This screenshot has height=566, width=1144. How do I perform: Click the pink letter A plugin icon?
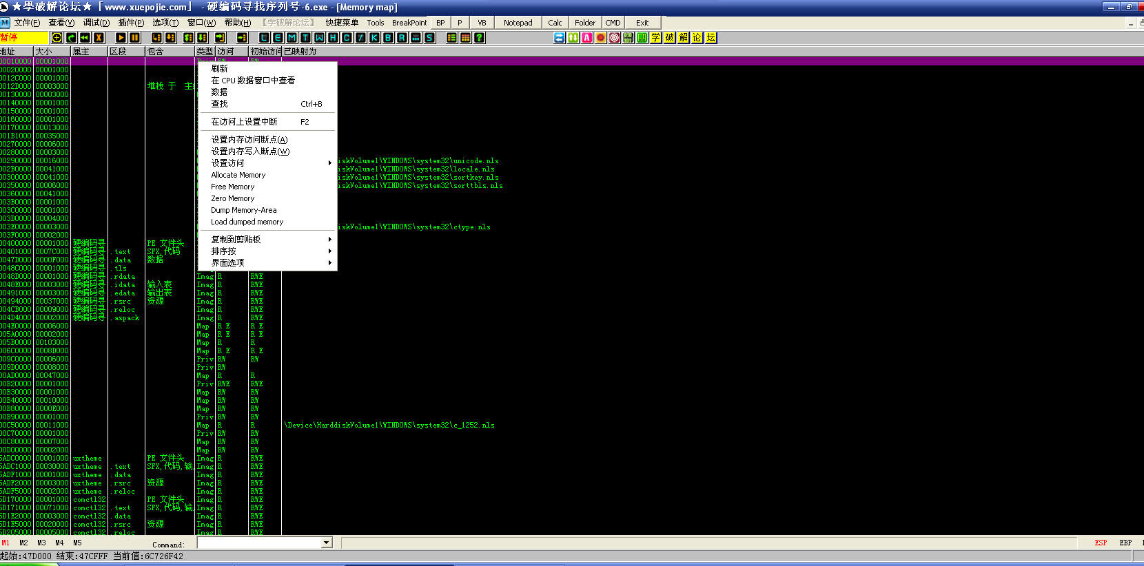(x=586, y=38)
